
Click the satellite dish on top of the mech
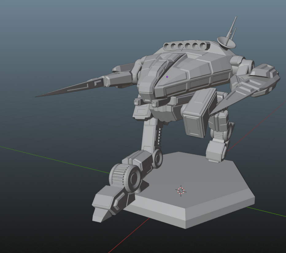(x=226, y=42)
